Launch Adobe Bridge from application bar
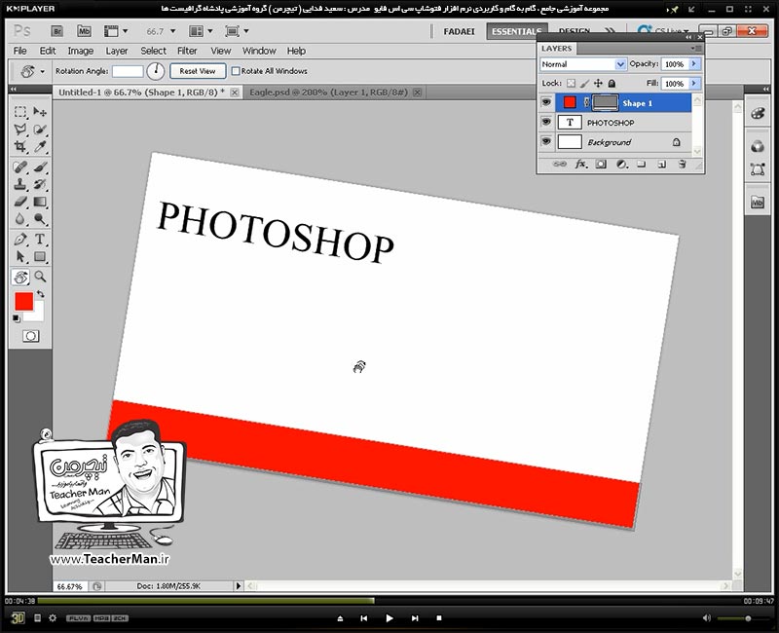Image resolution: width=779 pixels, height=633 pixels. click(x=57, y=31)
